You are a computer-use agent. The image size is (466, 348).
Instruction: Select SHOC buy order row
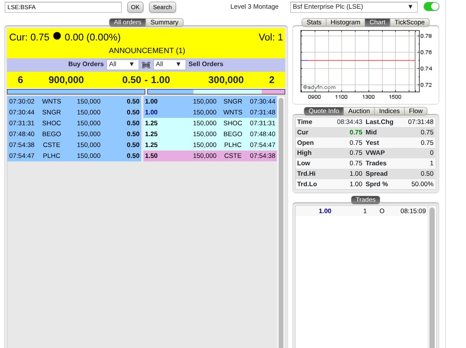[74, 123]
